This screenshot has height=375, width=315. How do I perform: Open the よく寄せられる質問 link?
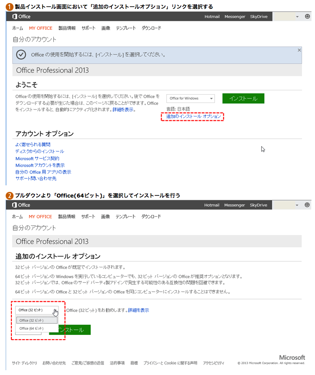coord(33,144)
